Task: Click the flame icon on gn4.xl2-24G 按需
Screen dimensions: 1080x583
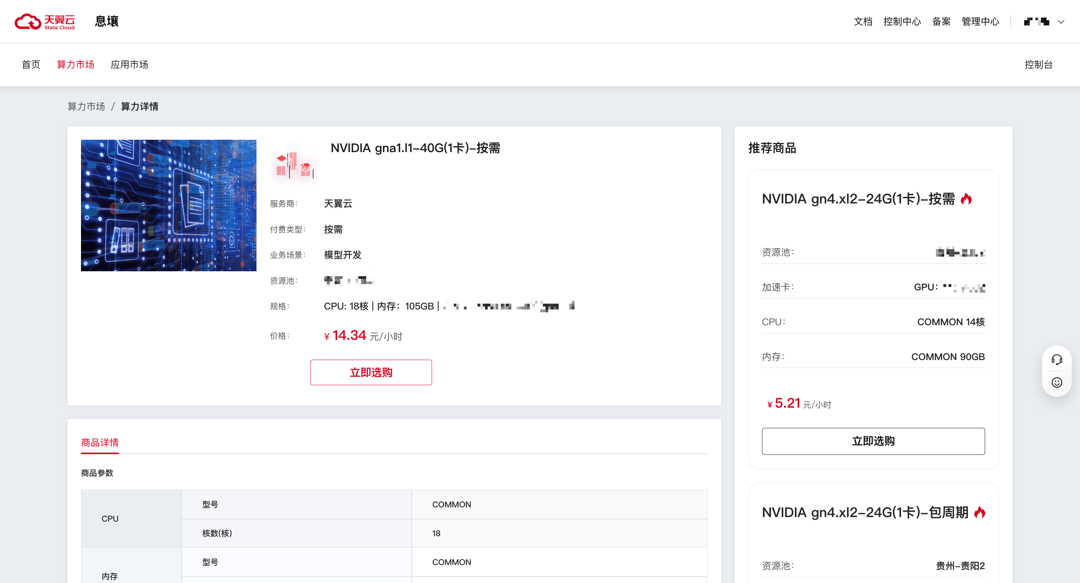Action: 966,199
